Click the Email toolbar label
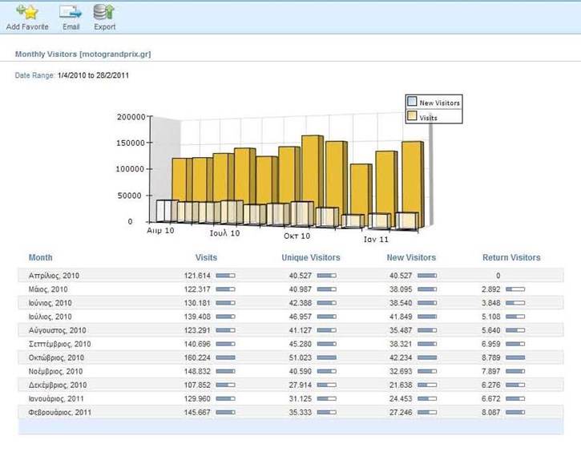 [x=71, y=27]
